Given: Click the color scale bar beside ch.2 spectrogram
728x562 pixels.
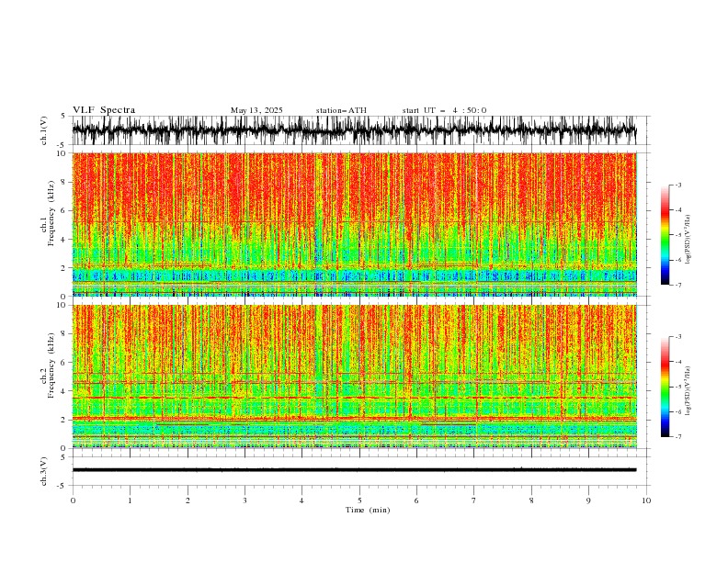Looking at the screenshot, I should (665, 387).
